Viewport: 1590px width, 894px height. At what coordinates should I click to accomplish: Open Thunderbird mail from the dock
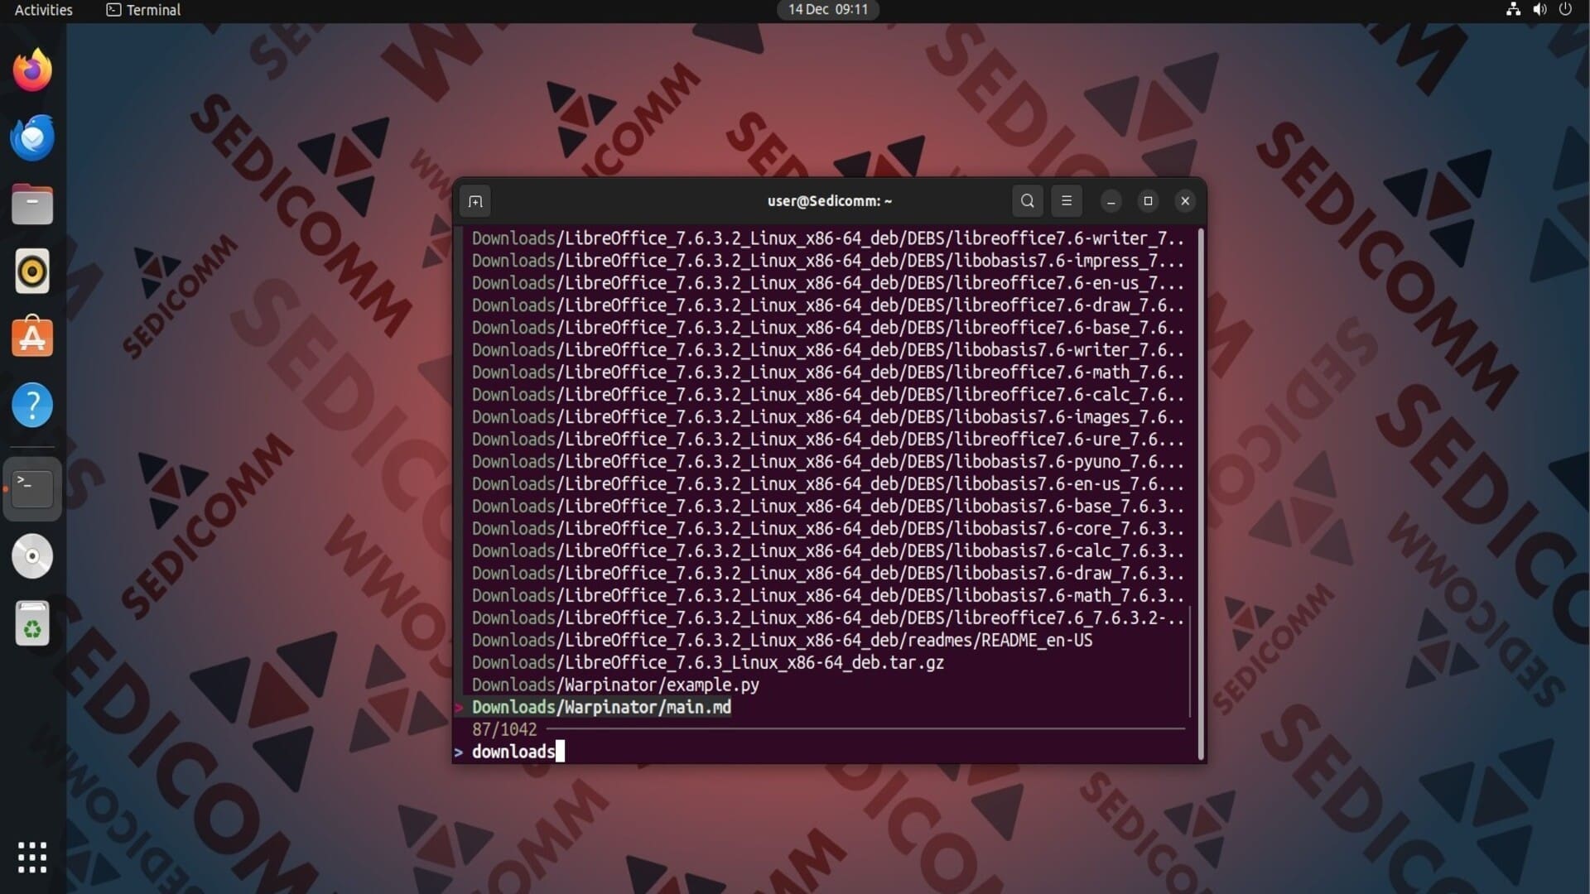32,137
